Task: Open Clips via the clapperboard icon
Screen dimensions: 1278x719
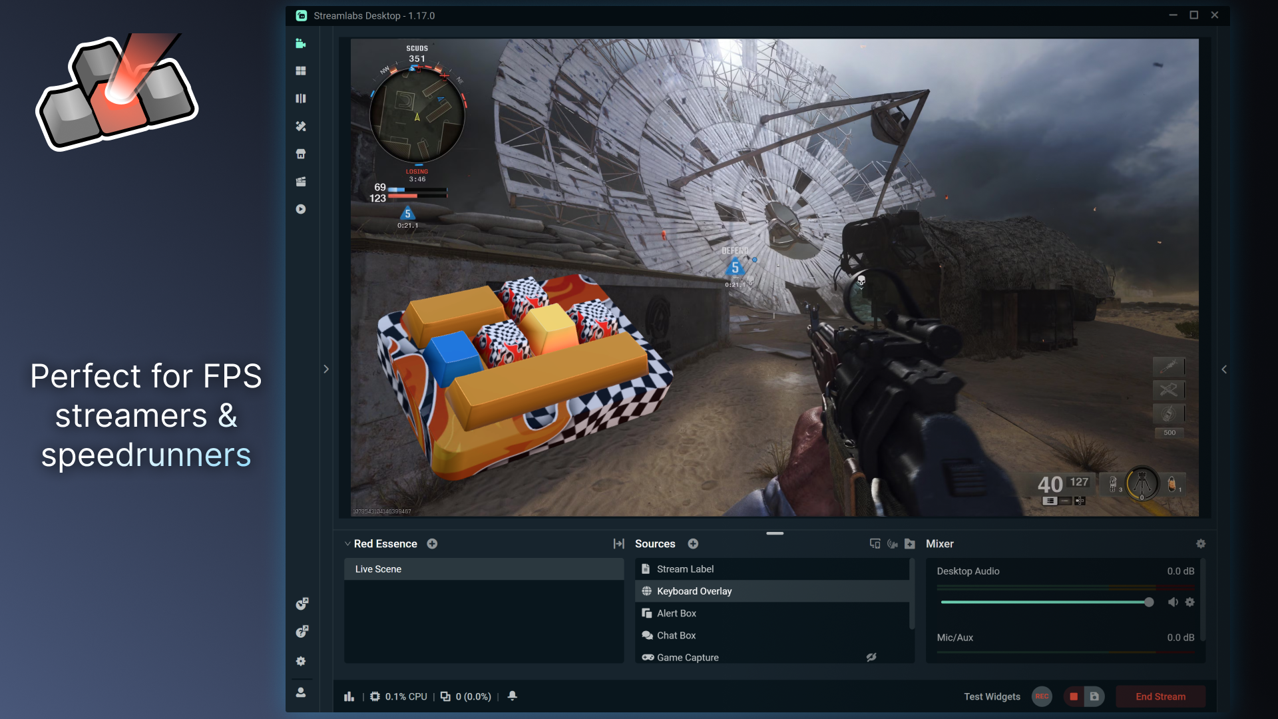Action: (x=301, y=181)
